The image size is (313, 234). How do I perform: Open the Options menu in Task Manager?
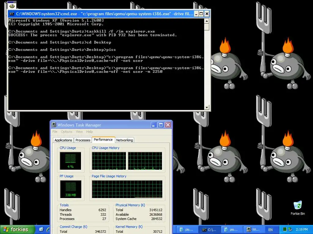pos(66,132)
